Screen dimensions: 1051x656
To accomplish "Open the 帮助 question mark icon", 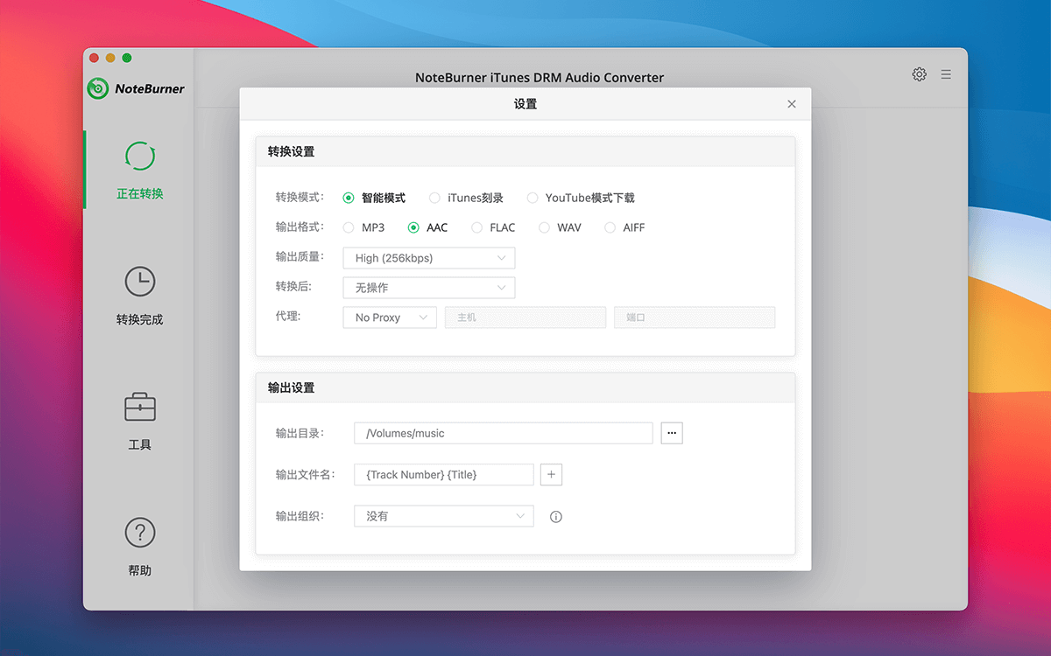I will (140, 532).
